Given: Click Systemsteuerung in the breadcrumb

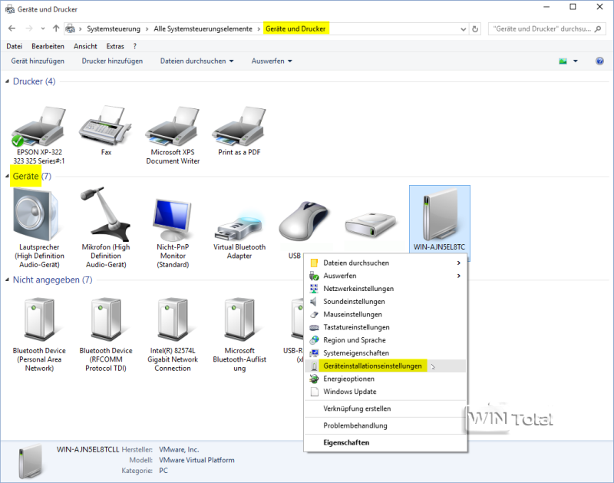Looking at the screenshot, I should 114,29.
